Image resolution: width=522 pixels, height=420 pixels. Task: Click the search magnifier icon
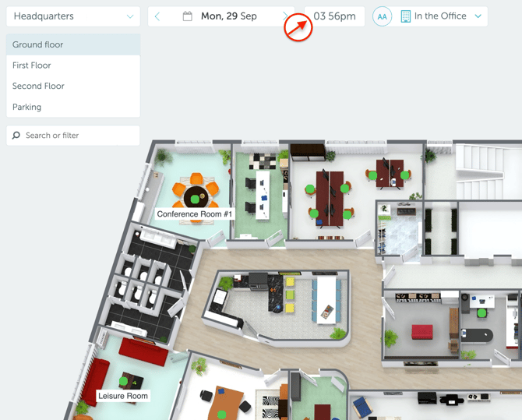[16, 136]
